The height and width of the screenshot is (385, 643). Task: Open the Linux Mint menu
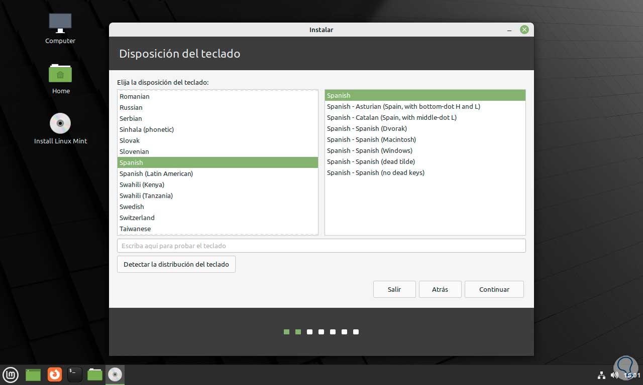point(11,374)
